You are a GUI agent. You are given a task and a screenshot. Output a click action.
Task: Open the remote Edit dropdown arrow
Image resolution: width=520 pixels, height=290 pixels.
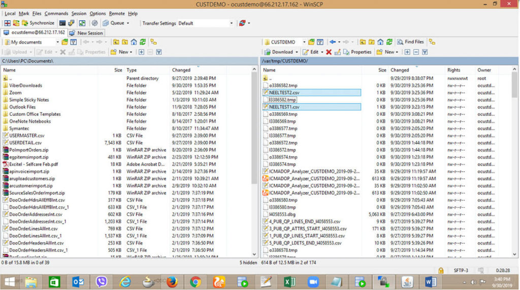coord(321,52)
